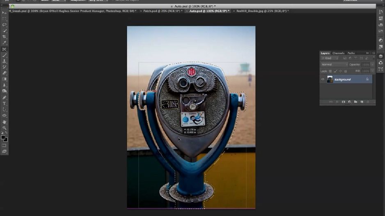Select the Gradient tool
Screen dimensions: 385x216
[x=4, y=79]
